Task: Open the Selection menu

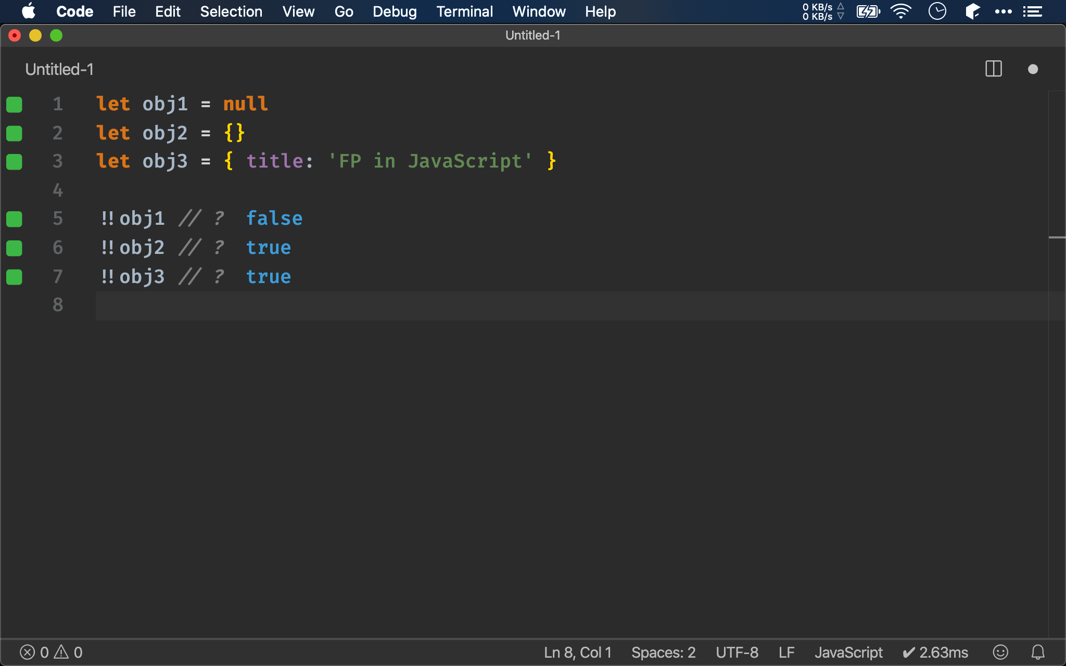Action: coord(231,11)
